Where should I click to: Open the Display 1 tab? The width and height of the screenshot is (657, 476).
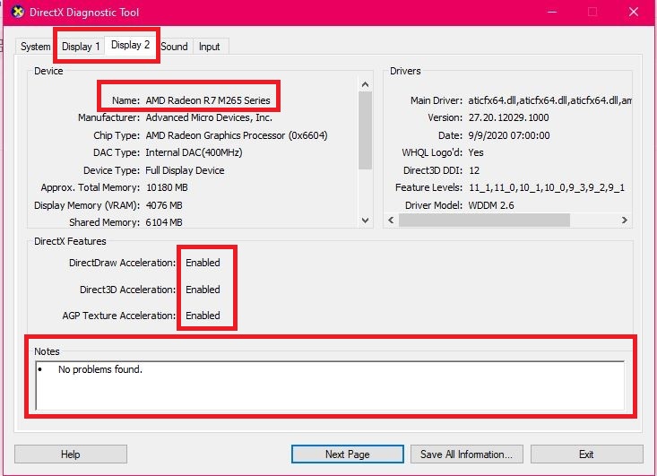(x=81, y=47)
